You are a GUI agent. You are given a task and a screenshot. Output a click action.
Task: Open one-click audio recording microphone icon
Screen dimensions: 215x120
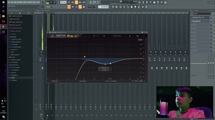click(x=147, y=2)
